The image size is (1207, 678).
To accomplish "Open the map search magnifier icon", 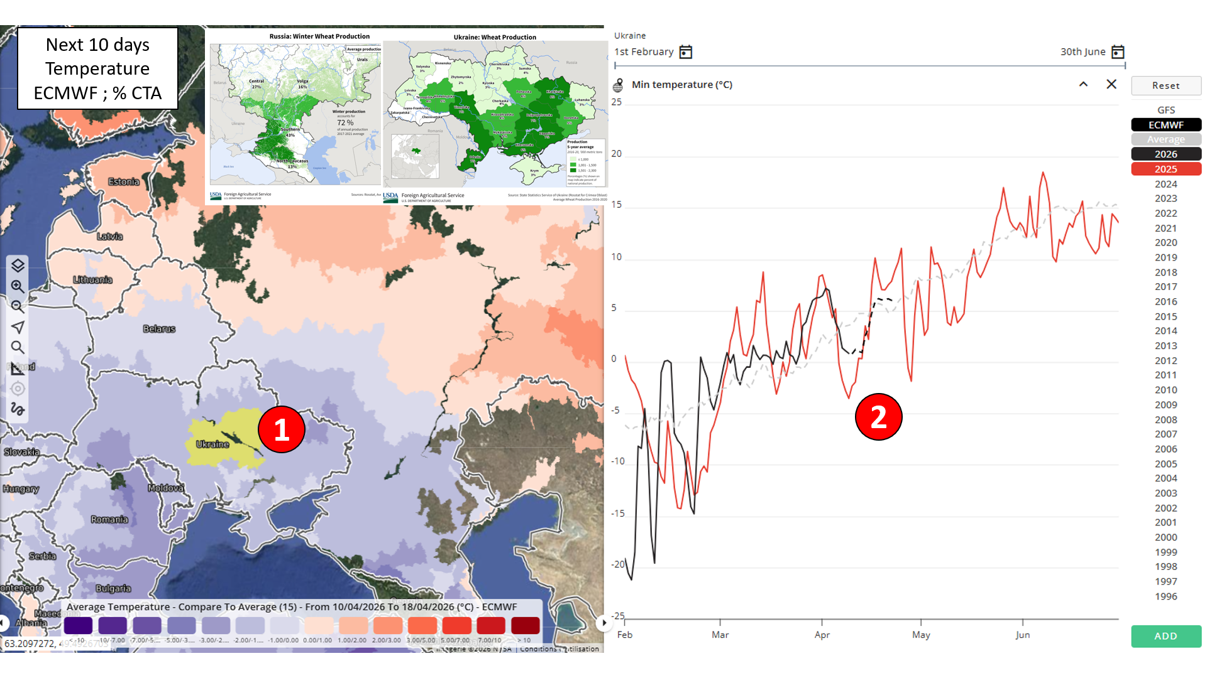I will 18,347.
